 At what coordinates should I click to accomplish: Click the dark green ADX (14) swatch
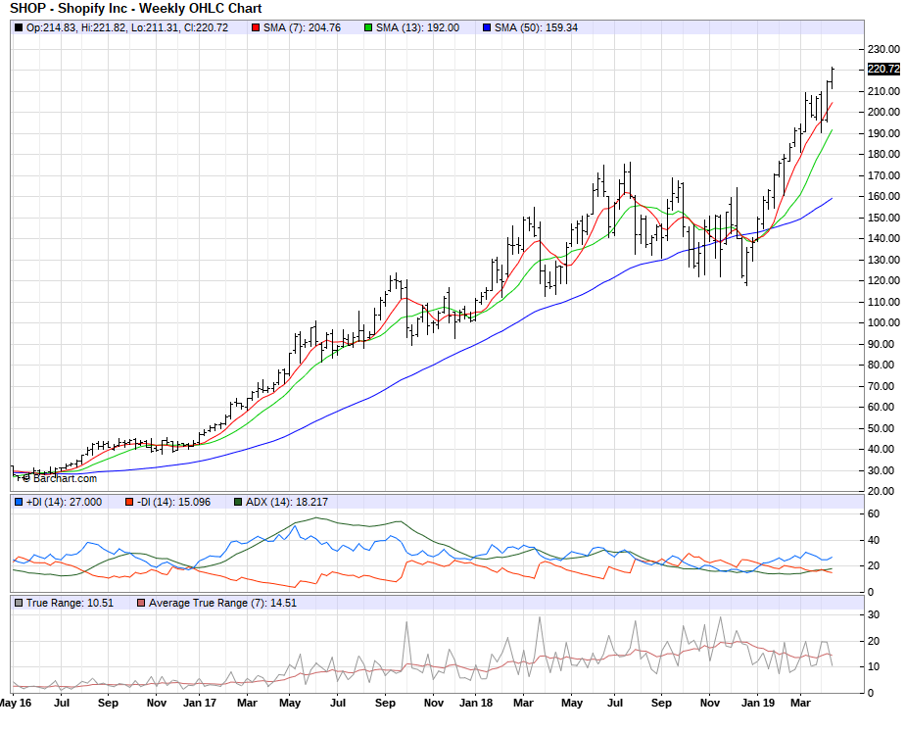(238, 503)
